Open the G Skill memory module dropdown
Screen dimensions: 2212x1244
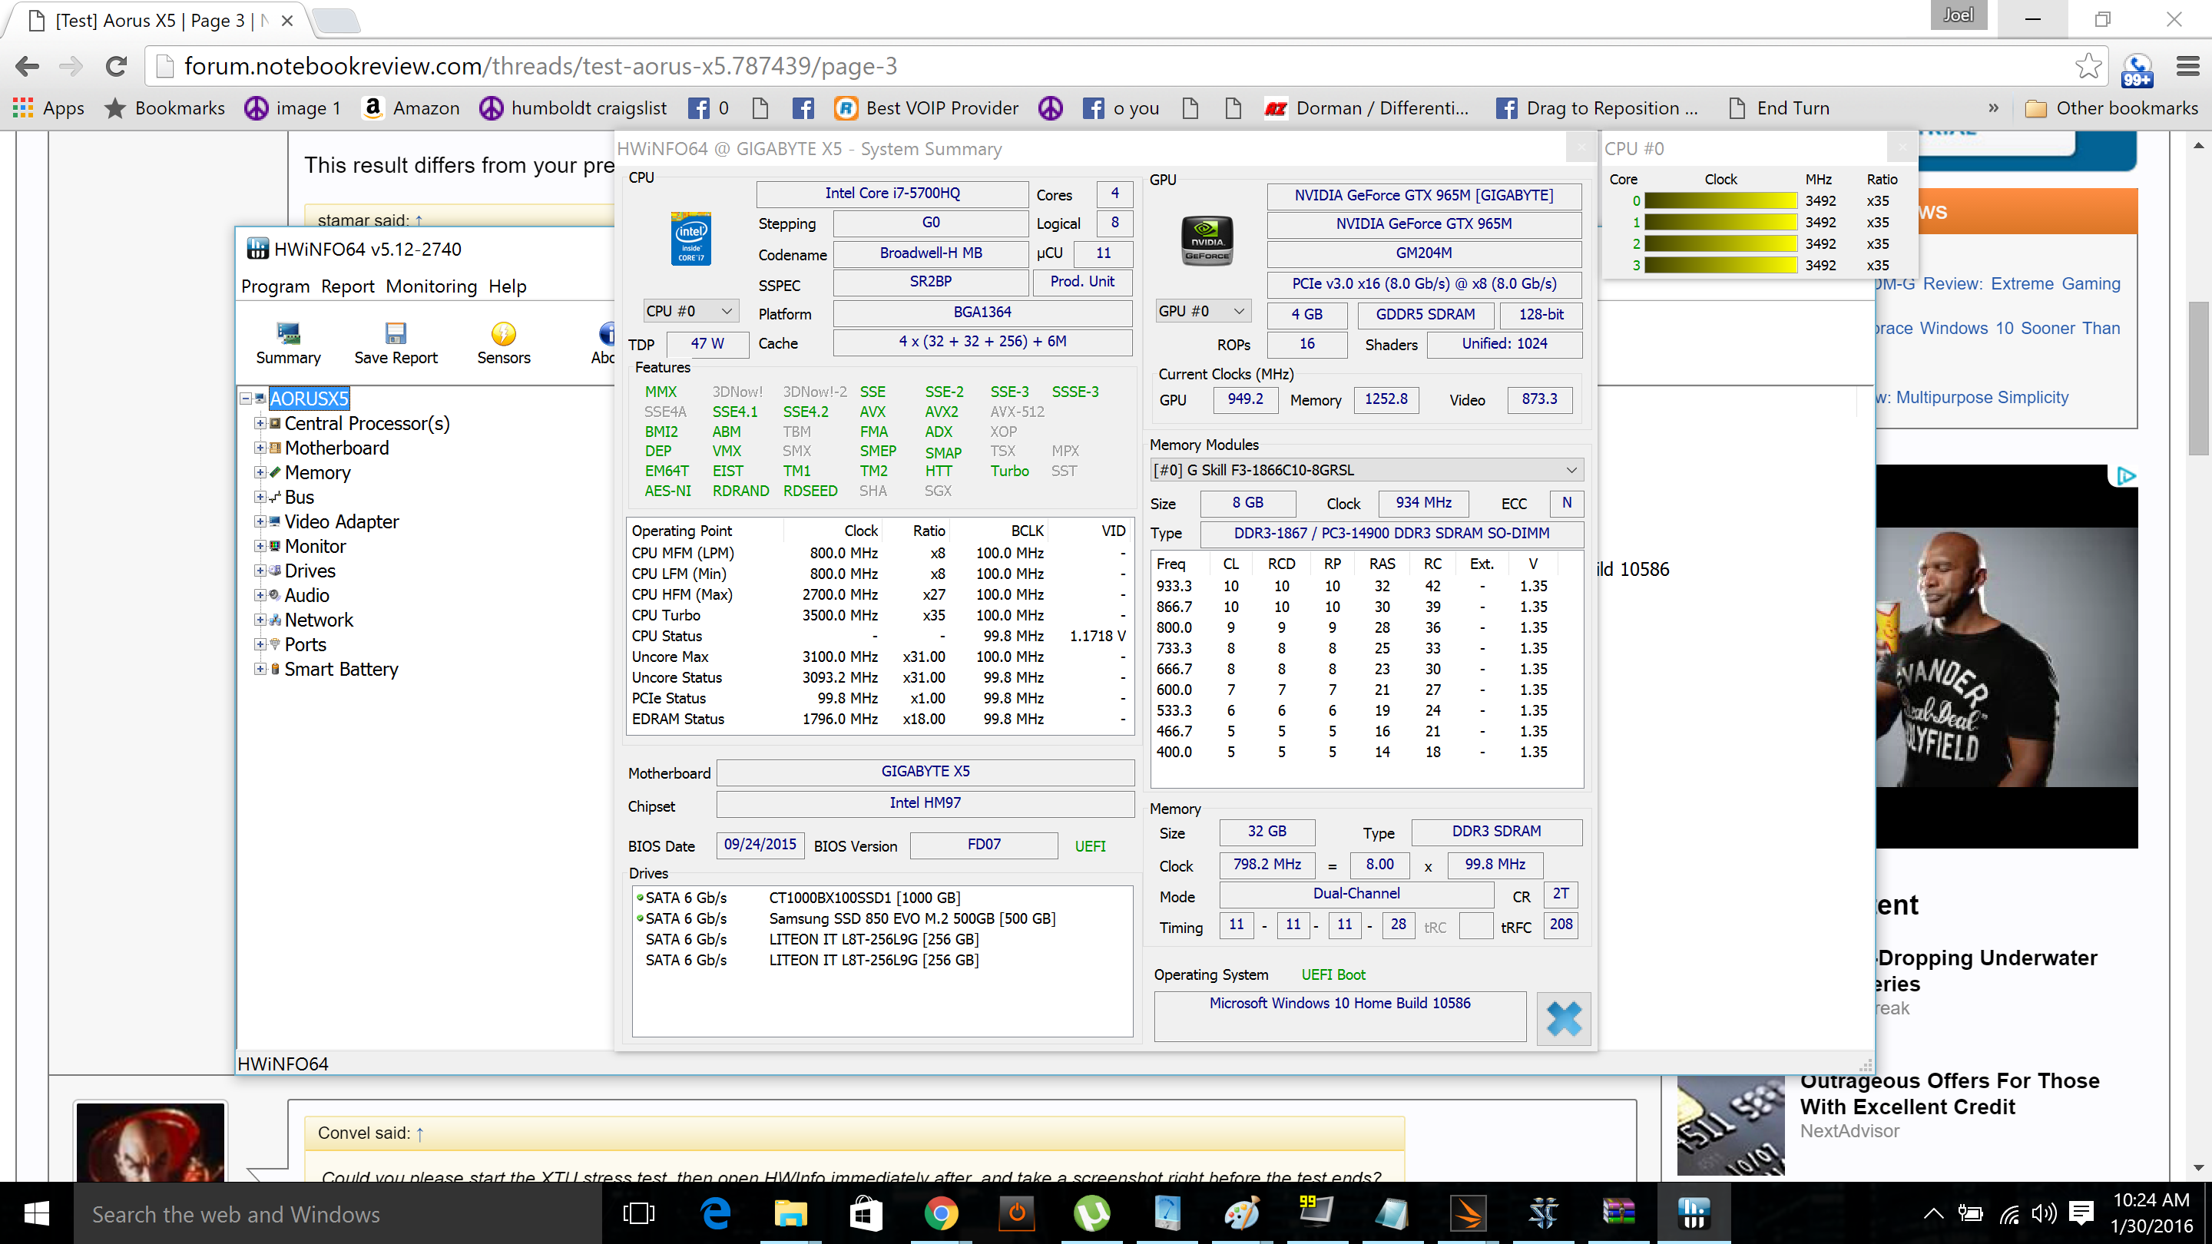pyautogui.click(x=1366, y=470)
